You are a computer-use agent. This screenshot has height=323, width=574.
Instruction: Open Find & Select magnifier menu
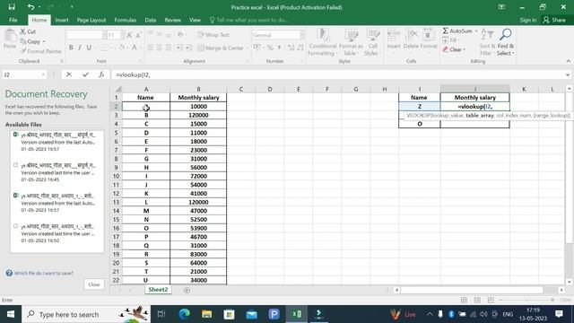[x=506, y=42]
